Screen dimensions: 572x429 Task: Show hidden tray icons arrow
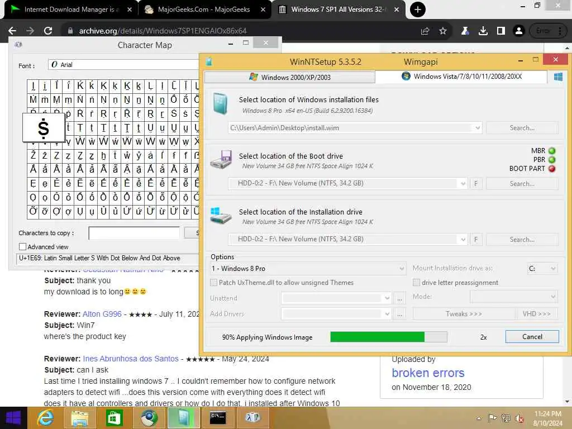479,419
